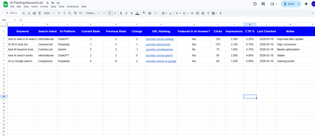Toggle bold formatting
Screen dimensions: 315x136
121,13
